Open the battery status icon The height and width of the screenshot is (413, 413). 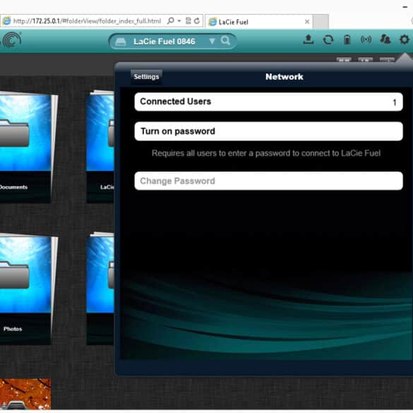[x=347, y=40]
